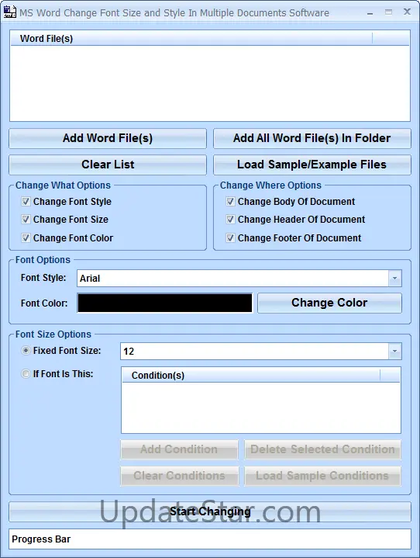This screenshot has width=420, height=558.
Task: Uncheck Change Header Of Document
Action: [230, 219]
